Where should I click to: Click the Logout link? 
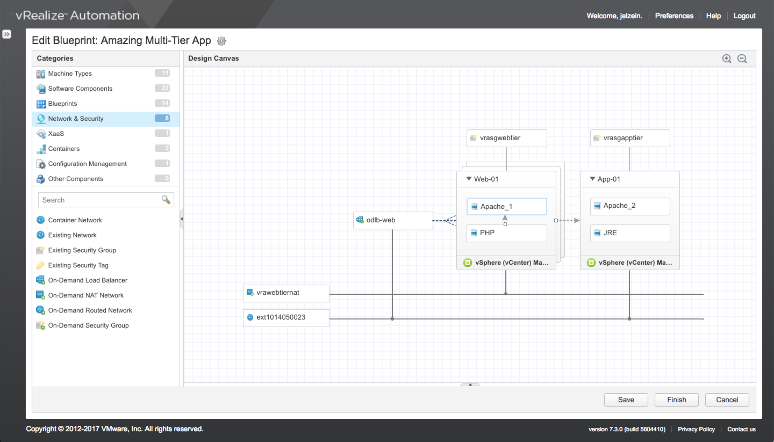744,16
